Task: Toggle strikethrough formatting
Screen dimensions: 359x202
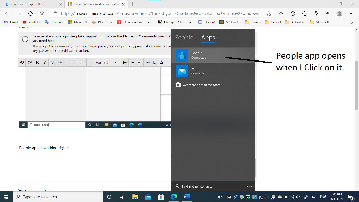Action: tap(60, 62)
